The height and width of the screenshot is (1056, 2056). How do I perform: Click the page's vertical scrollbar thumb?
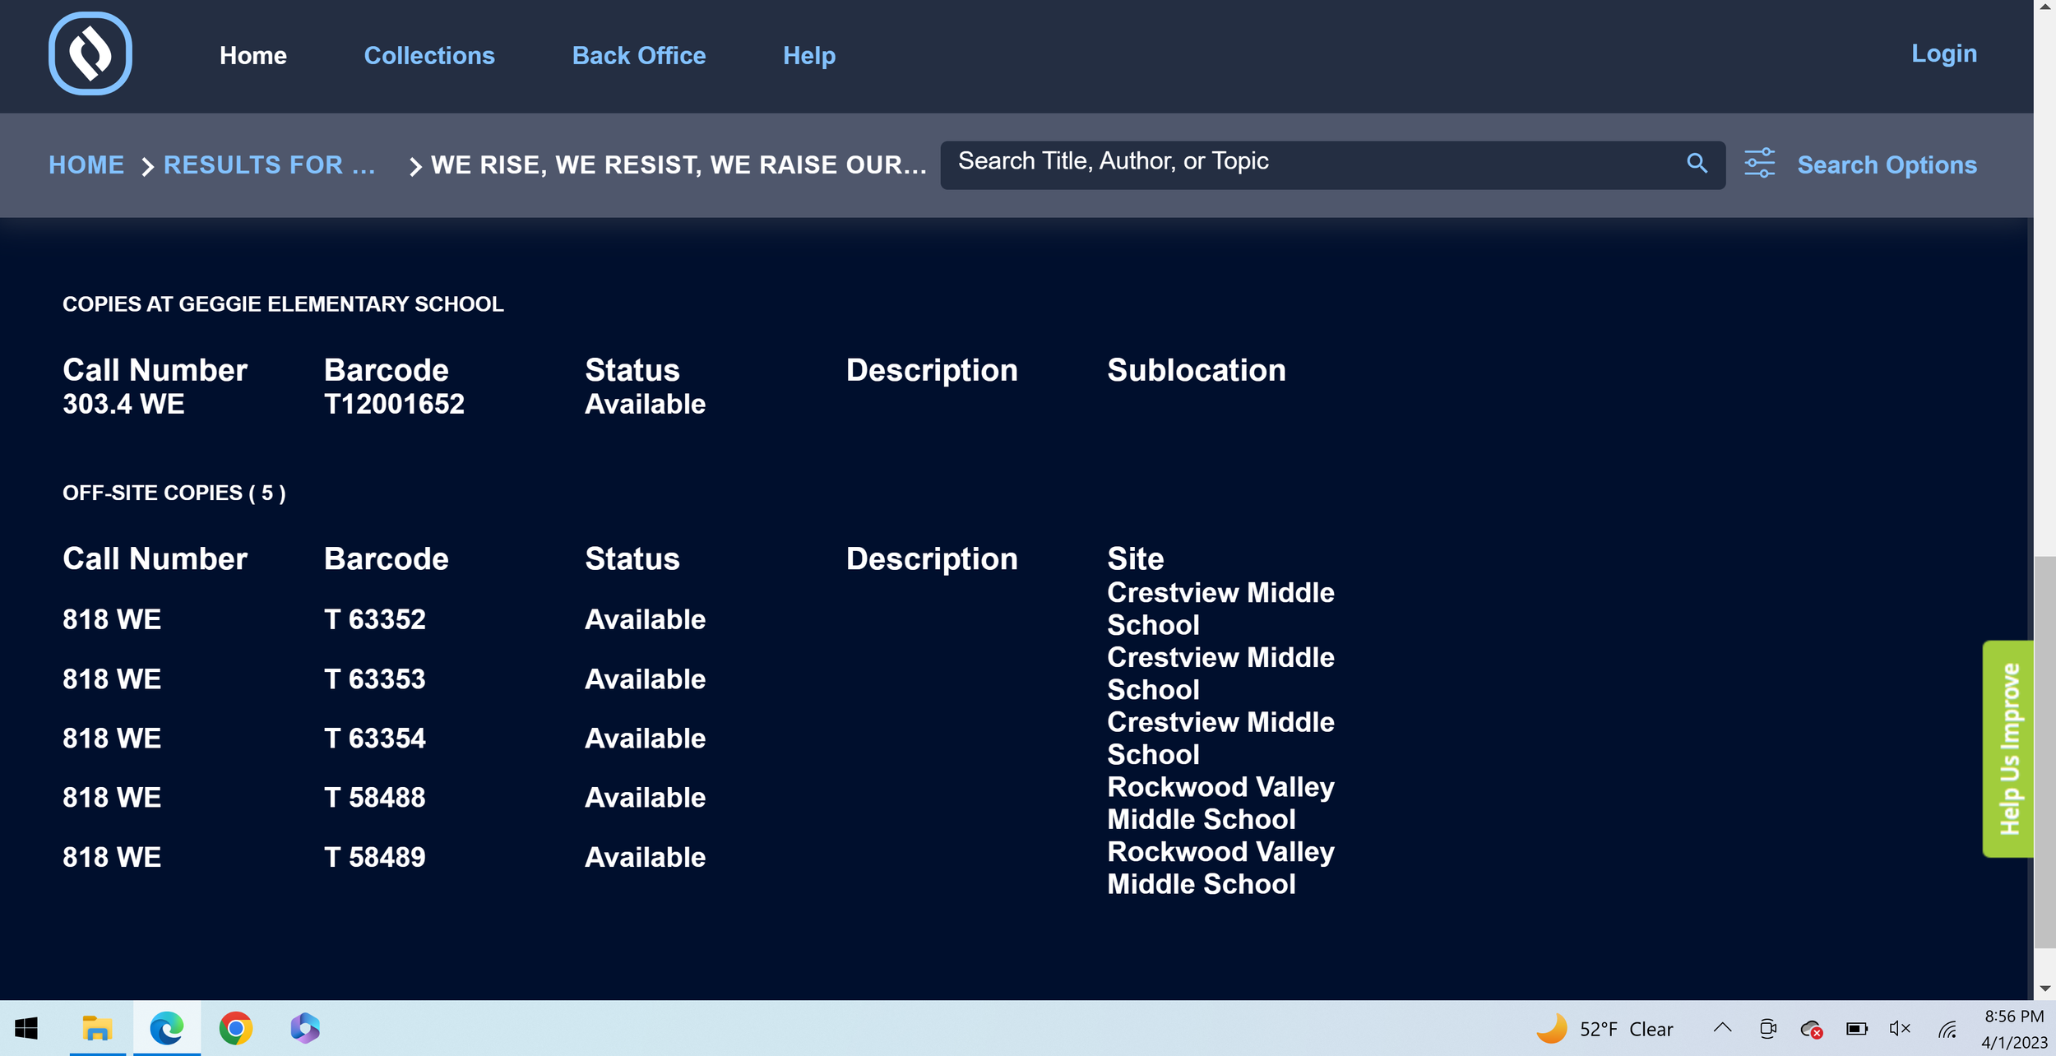coord(2044,750)
